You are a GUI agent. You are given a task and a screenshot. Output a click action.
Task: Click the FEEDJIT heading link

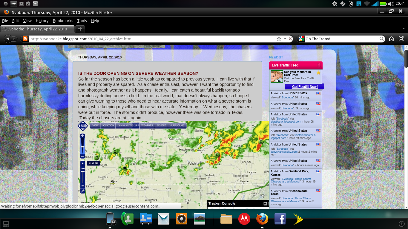click(276, 57)
